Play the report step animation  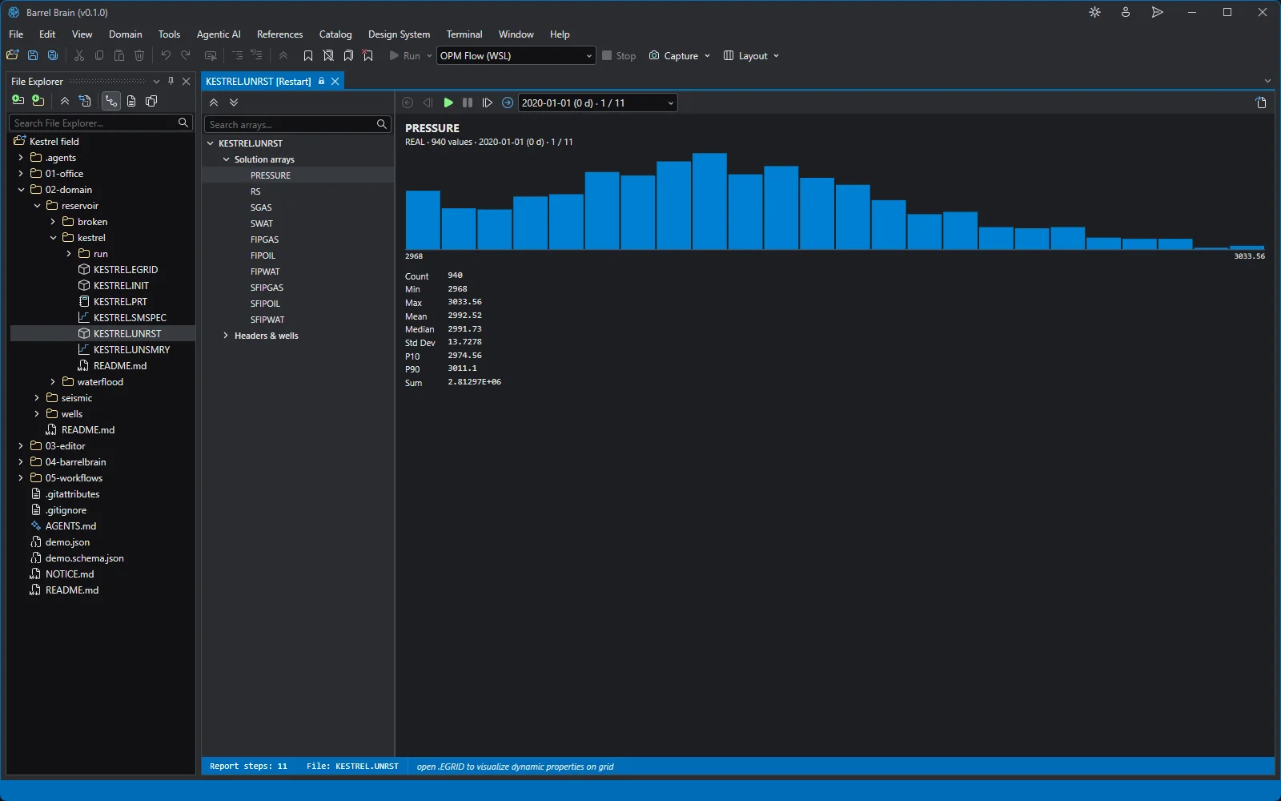pyautogui.click(x=448, y=103)
